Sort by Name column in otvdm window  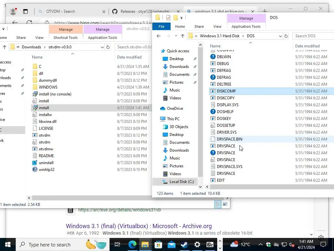(37, 57)
